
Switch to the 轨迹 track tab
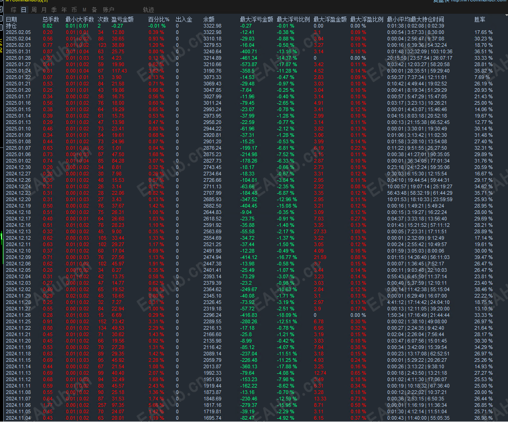coord(149,10)
